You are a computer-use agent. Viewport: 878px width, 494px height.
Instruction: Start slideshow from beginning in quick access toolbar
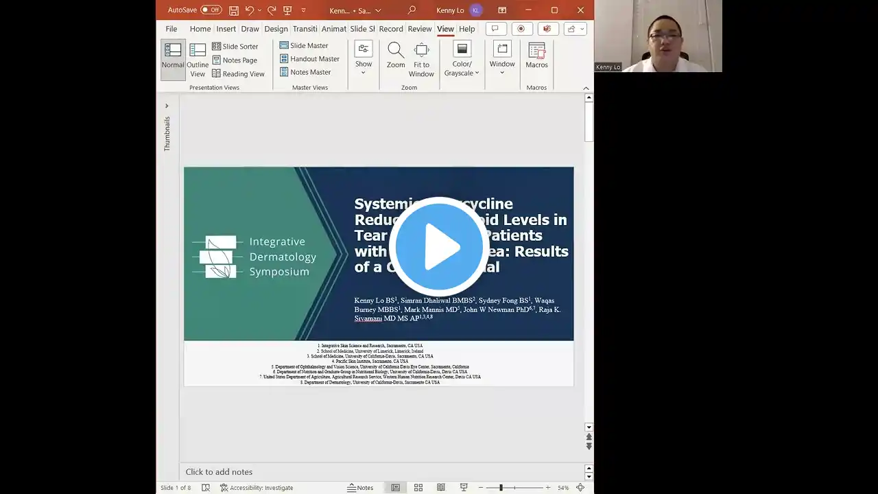coord(287,10)
